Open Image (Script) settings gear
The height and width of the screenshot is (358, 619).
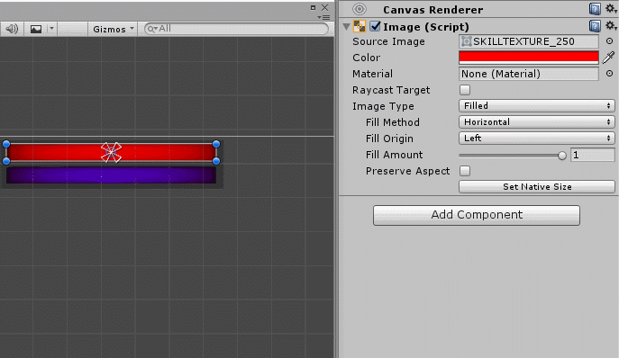pyautogui.click(x=611, y=26)
